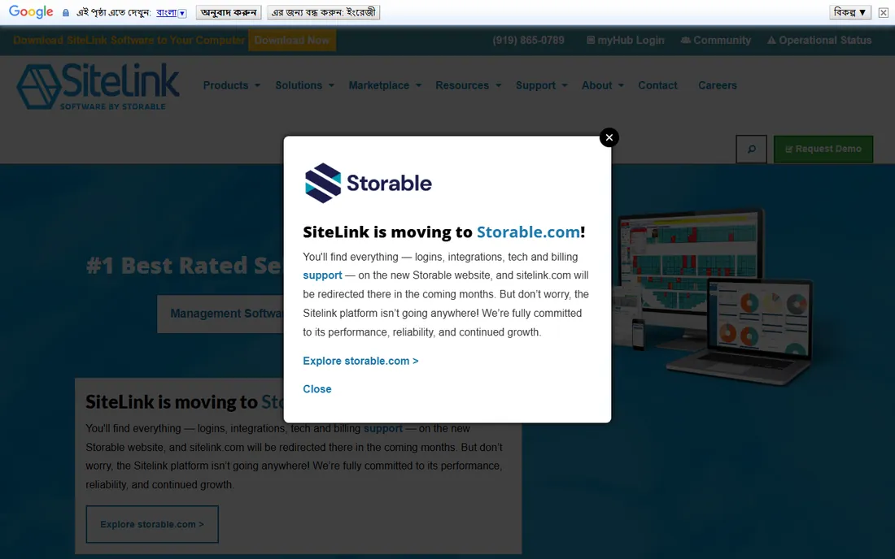Click the turn off for English button
This screenshot has width=895, height=559.
coord(323,12)
